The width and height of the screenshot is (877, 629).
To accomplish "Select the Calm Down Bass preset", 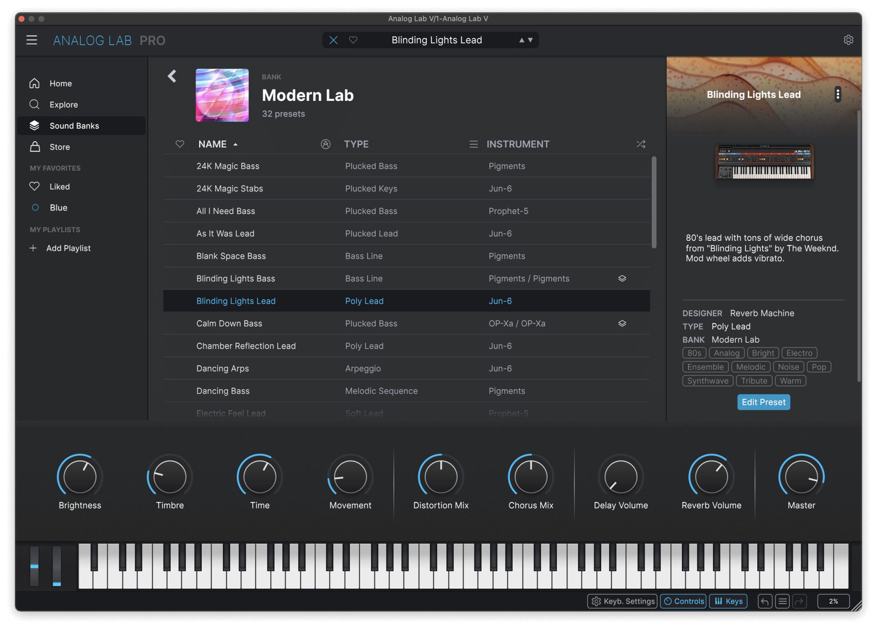I will click(406, 324).
